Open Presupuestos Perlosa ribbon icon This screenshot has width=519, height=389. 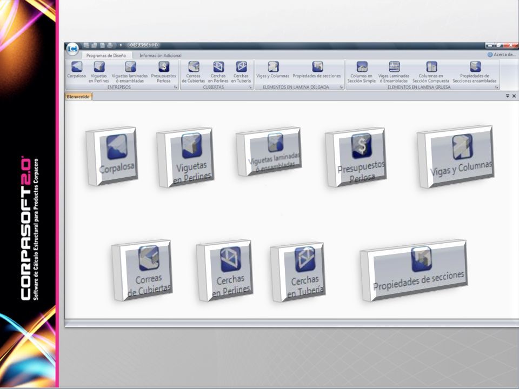coord(163,72)
